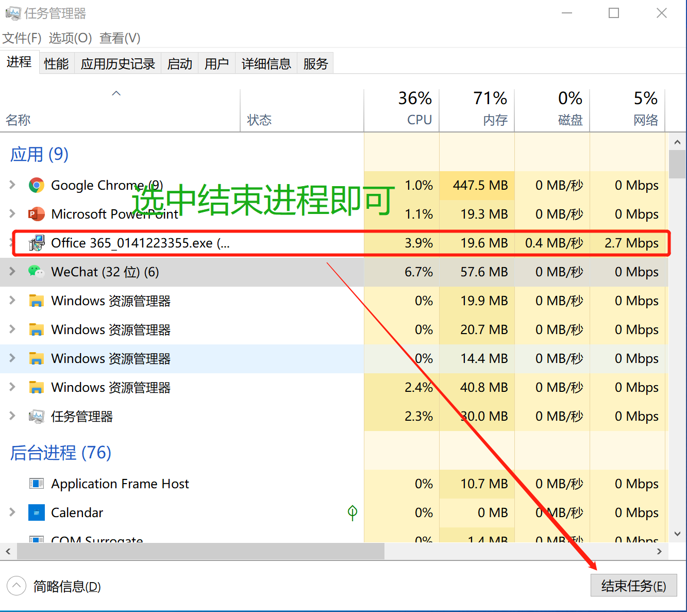The image size is (687, 612).
Task: Expand the Calendar background process
Action: tap(12, 512)
